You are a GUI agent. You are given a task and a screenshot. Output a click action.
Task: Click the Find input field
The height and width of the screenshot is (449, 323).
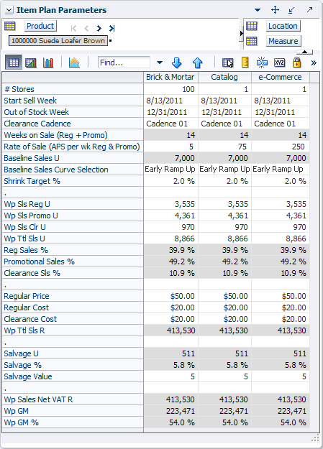click(124, 63)
